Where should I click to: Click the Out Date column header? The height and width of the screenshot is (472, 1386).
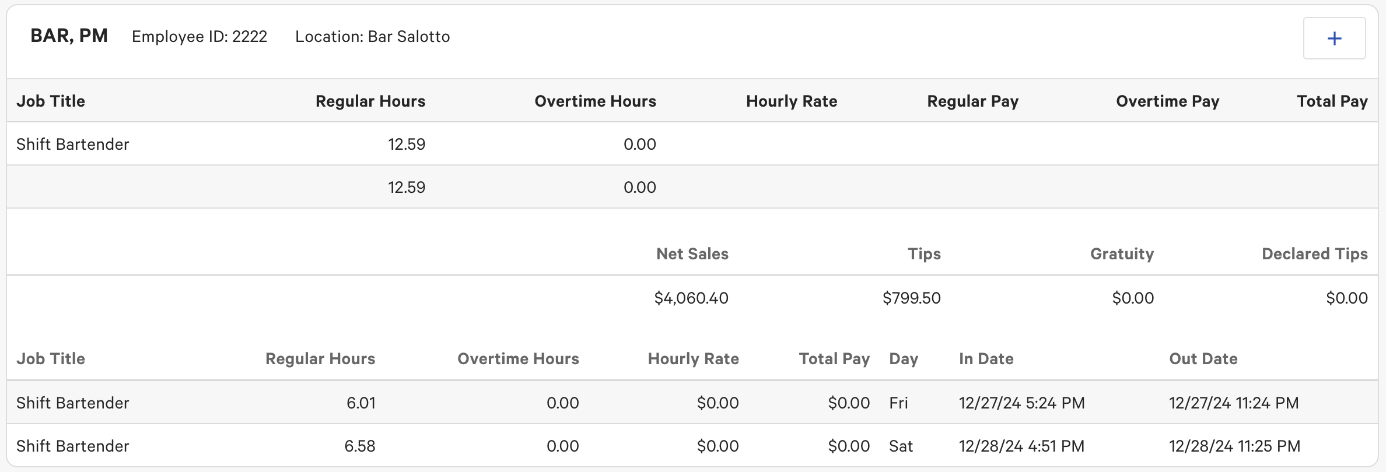point(1203,359)
